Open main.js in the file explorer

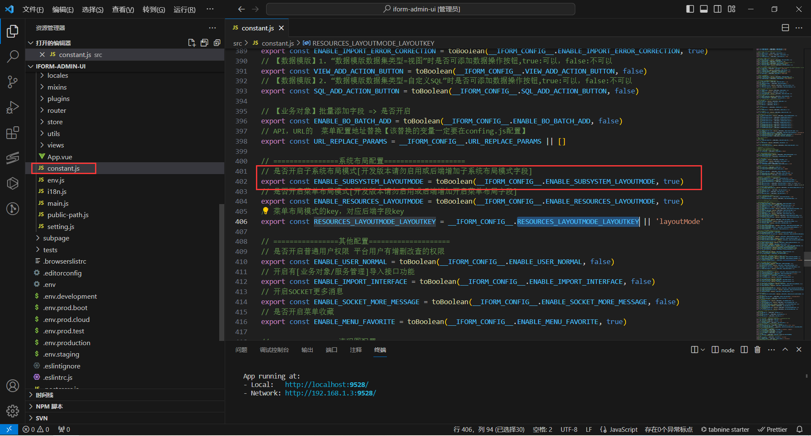(58, 203)
